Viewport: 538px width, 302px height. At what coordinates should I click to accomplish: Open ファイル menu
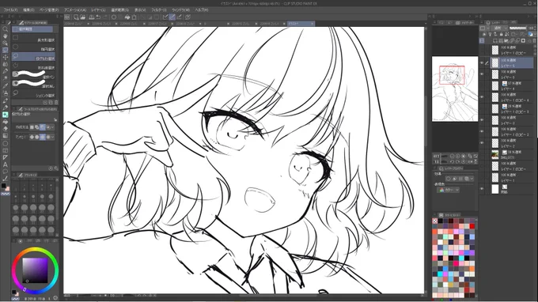pyautogui.click(x=10, y=10)
